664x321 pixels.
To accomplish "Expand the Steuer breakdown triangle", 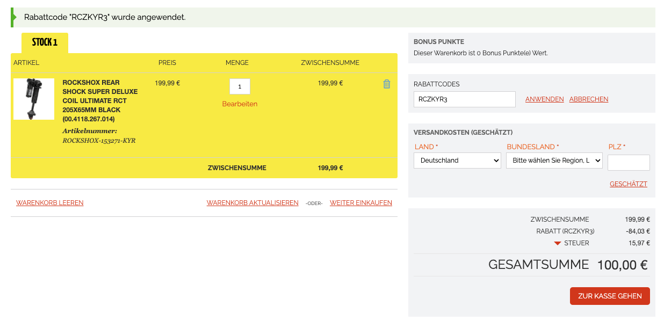I will (x=558, y=244).
